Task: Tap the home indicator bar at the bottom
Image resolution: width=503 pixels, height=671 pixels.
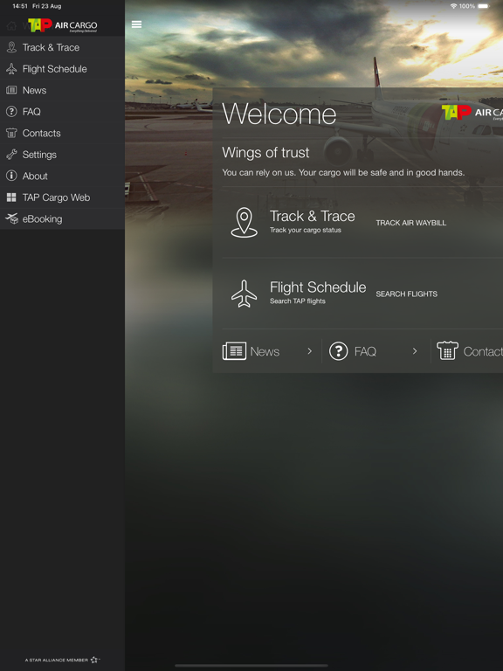Action: (251, 666)
